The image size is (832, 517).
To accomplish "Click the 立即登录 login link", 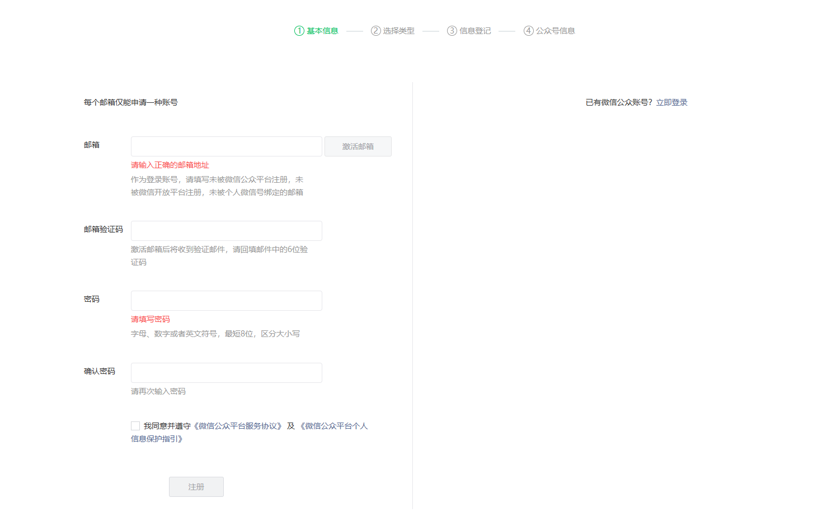I will coord(672,102).
